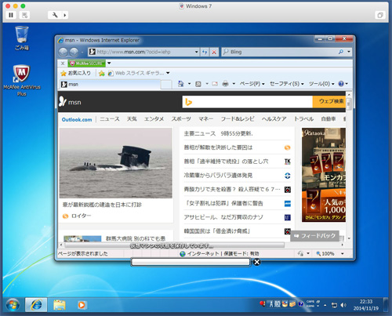Open the help question mark menu
392x316 pixels.
(343, 84)
